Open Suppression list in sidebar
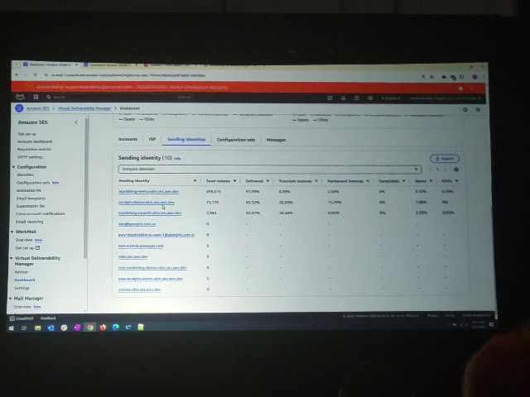This screenshot has height=397, width=530. tap(31, 206)
